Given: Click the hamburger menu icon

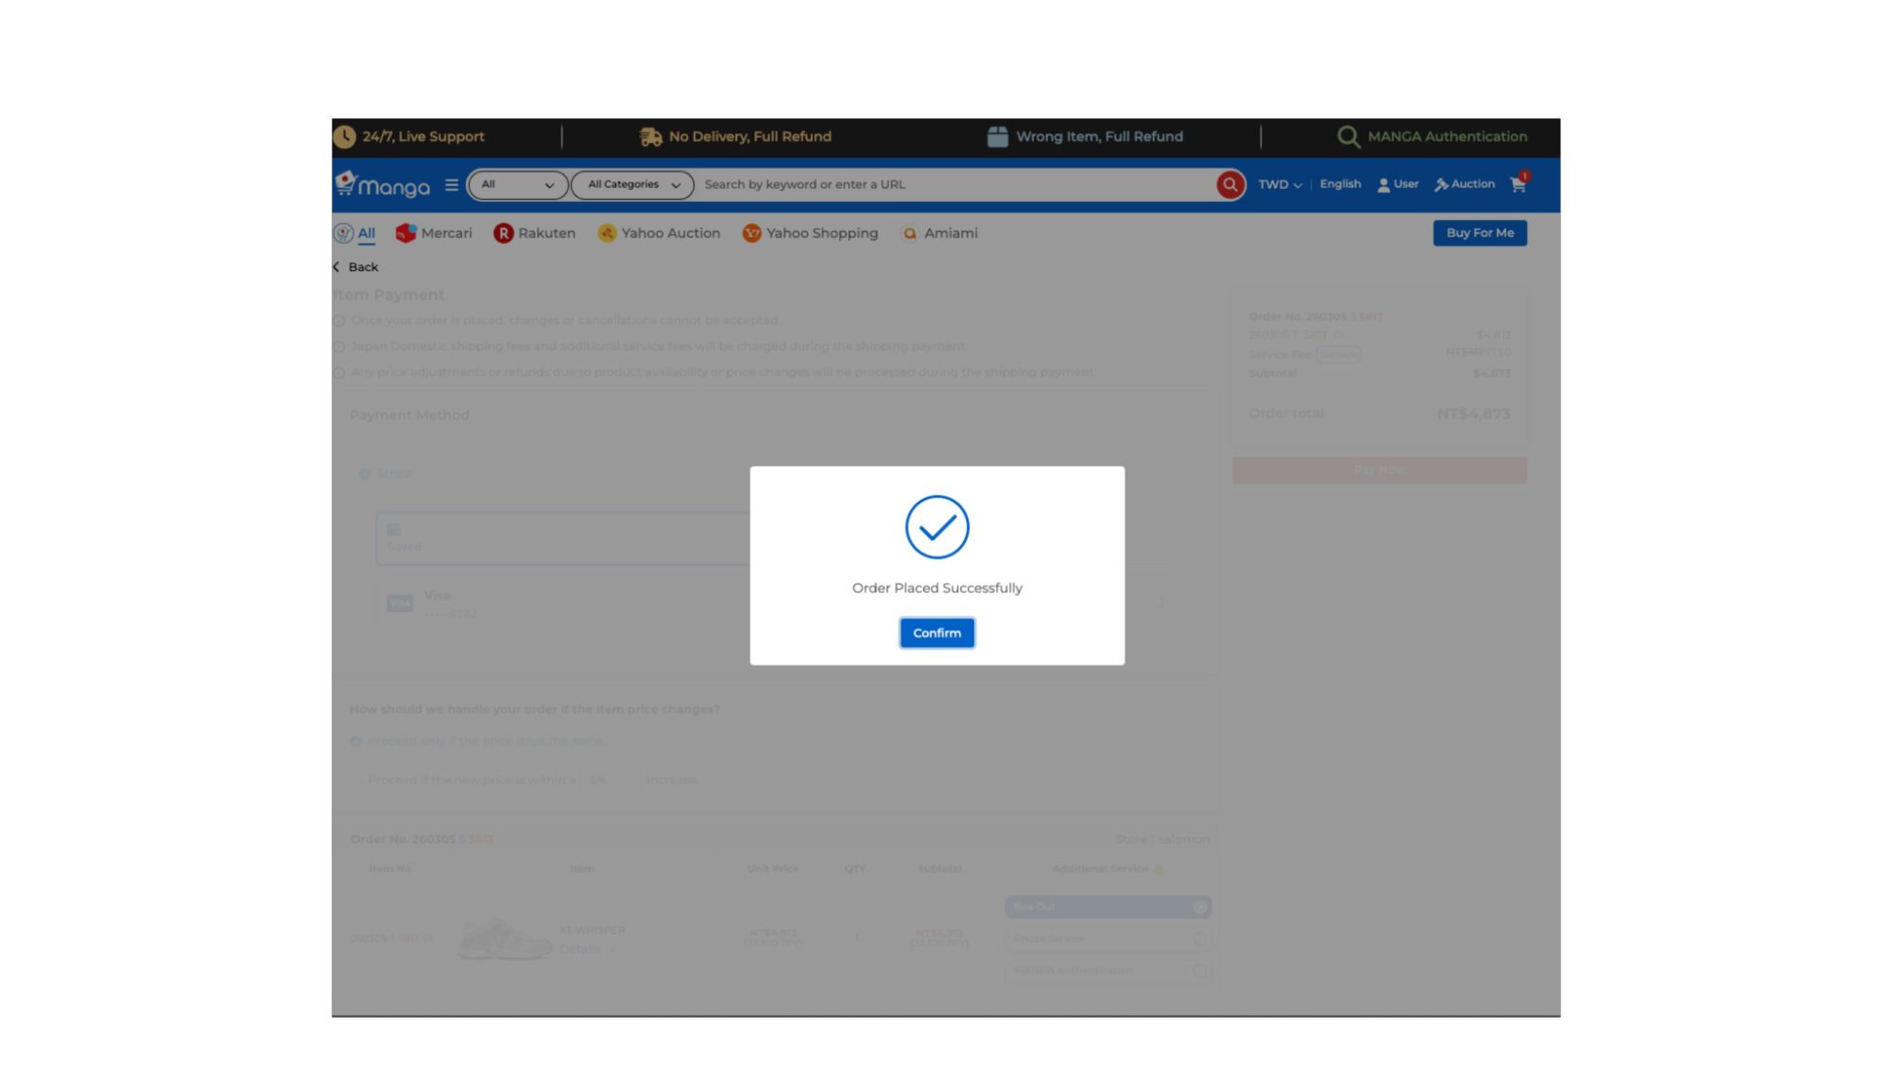Looking at the screenshot, I should click(452, 185).
